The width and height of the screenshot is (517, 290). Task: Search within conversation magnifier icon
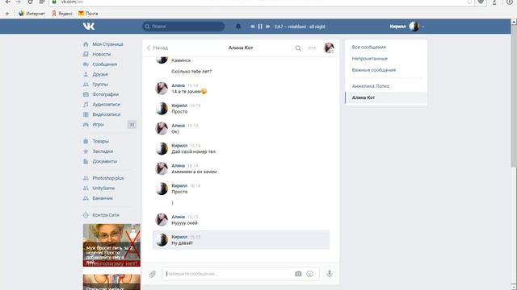pyautogui.click(x=298, y=48)
